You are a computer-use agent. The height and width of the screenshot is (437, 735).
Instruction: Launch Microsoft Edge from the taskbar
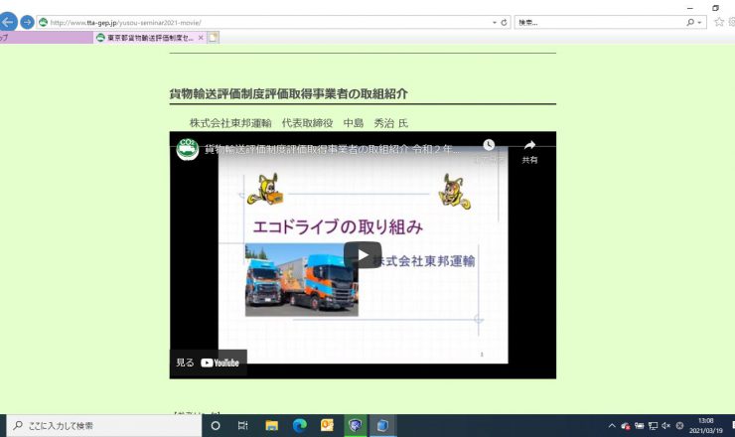tap(300, 426)
